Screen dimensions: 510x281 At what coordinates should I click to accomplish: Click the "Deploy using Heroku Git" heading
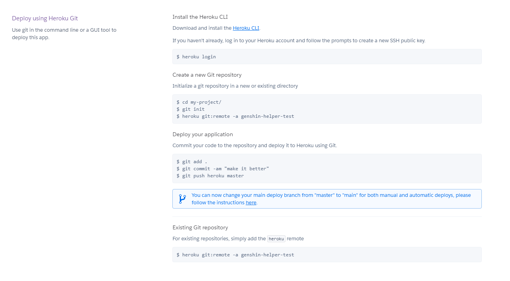[x=45, y=18]
